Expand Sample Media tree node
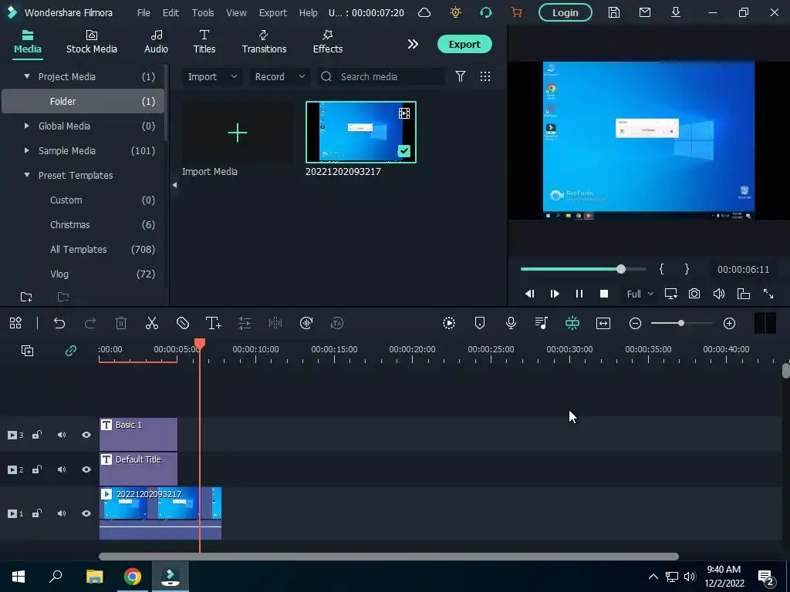790x592 pixels. 27,150
